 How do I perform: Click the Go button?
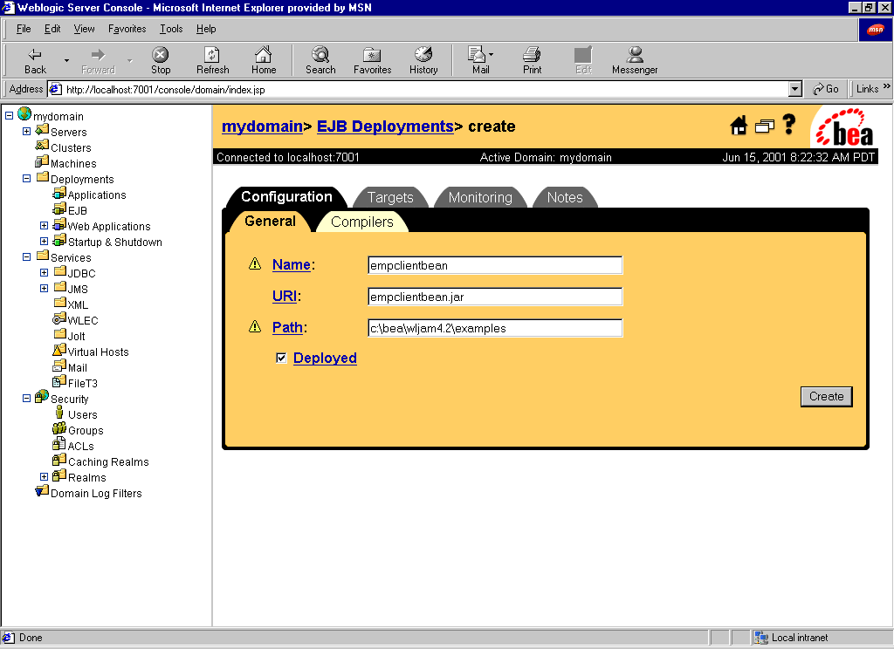(826, 89)
